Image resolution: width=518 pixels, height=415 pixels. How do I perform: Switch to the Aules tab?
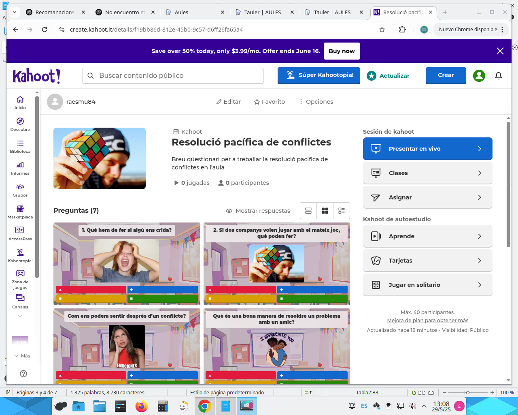point(193,12)
